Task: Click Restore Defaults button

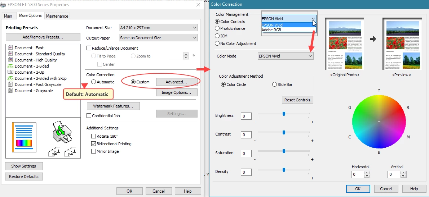Action: 23,176
